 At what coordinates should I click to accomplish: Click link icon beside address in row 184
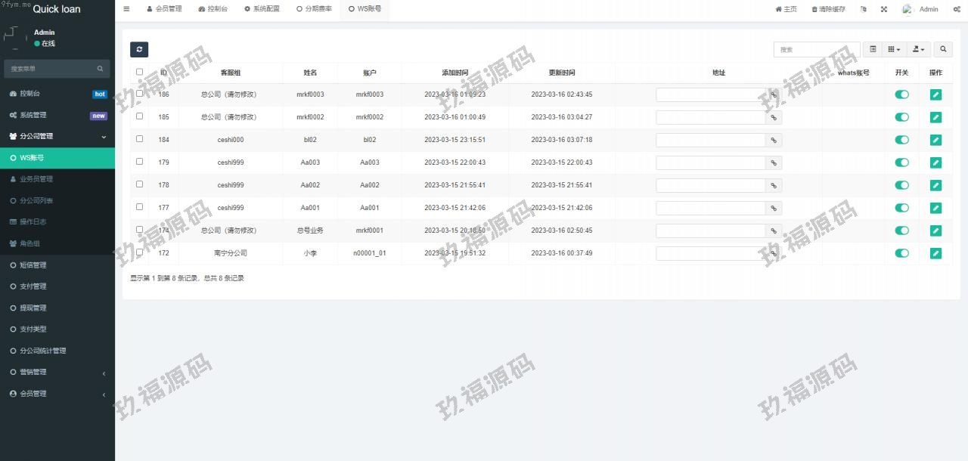774,141
